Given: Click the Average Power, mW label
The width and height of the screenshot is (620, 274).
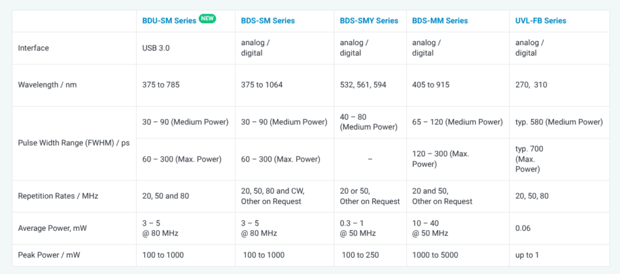Looking at the screenshot, I should [53, 229].
